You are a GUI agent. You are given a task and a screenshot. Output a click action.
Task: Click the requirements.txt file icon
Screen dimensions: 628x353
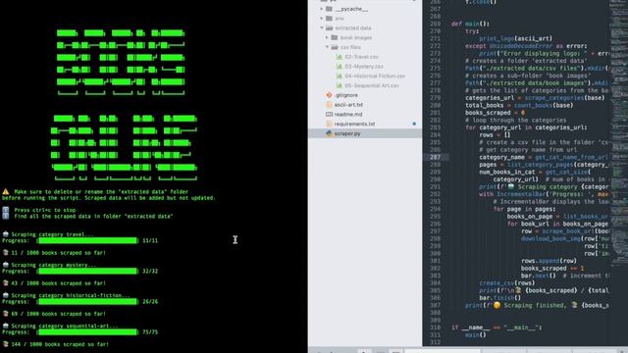(x=330, y=124)
